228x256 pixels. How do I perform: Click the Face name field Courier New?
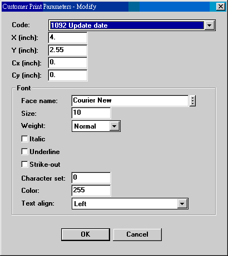130,101
